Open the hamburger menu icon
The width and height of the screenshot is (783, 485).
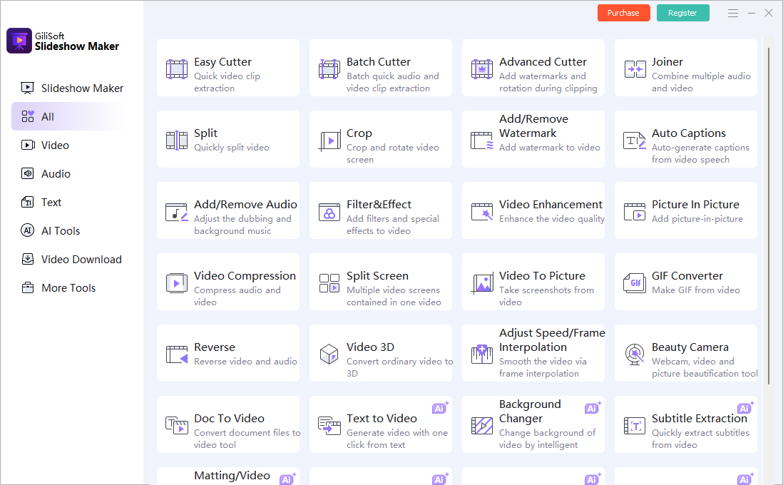(732, 13)
